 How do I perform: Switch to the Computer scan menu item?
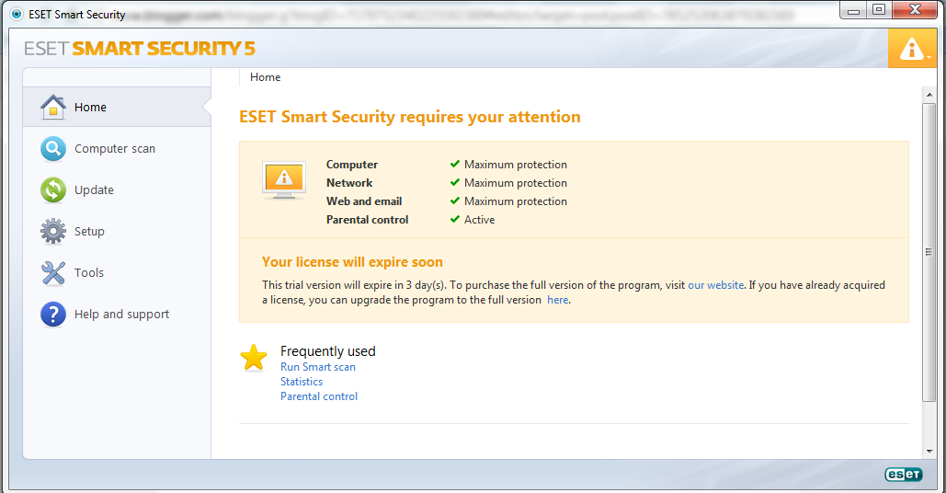point(117,148)
